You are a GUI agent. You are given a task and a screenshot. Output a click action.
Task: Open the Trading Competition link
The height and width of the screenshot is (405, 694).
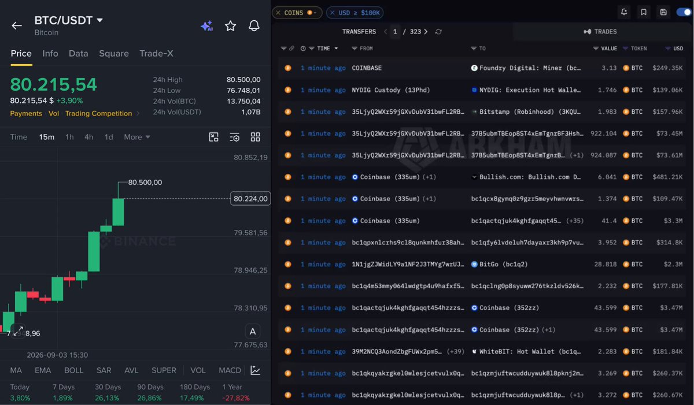pyautogui.click(x=99, y=113)
